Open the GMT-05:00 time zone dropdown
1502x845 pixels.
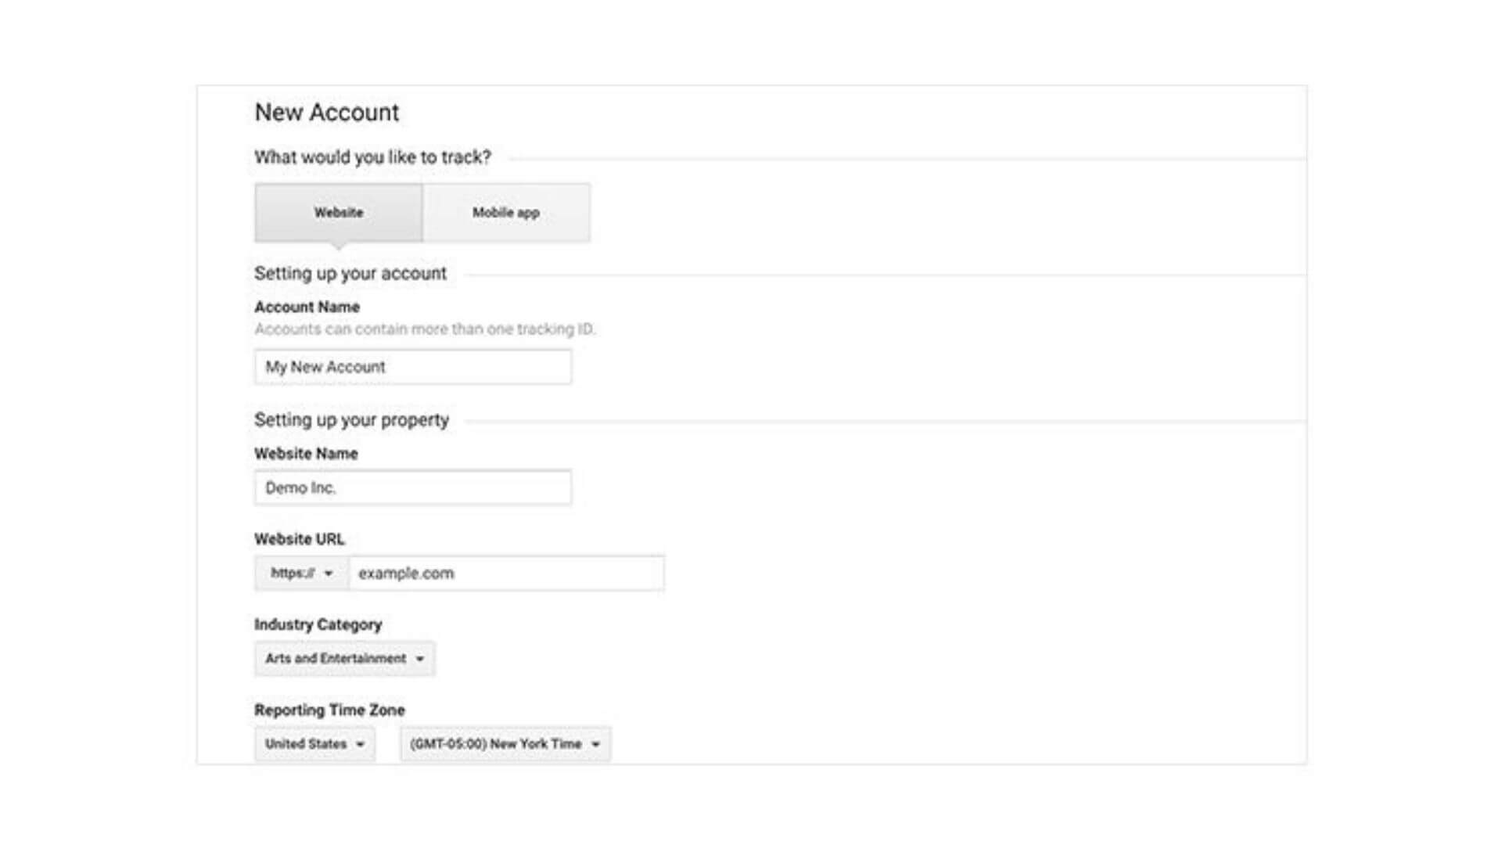tap(505, 744)
